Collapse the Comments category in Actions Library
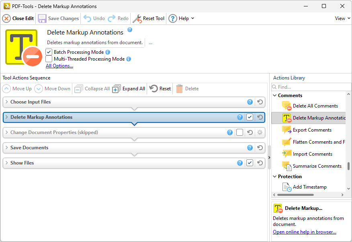The height and width of the screenshot is (242, 352). [x=275, y=95]
